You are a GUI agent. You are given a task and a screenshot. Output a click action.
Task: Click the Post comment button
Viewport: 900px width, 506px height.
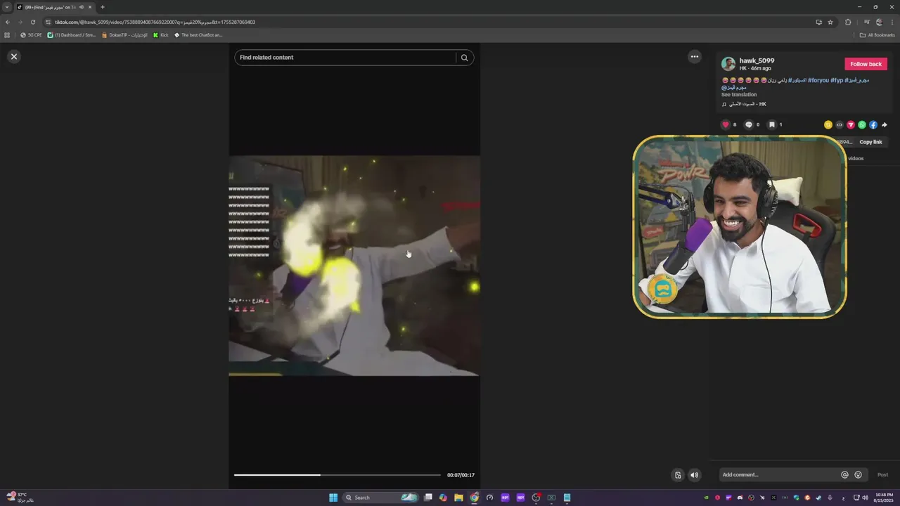(x=882, y=474)
